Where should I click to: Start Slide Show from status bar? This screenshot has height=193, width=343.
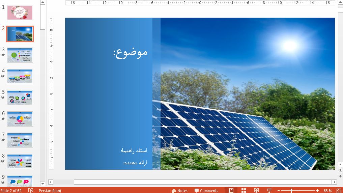[x=269, y=190]
